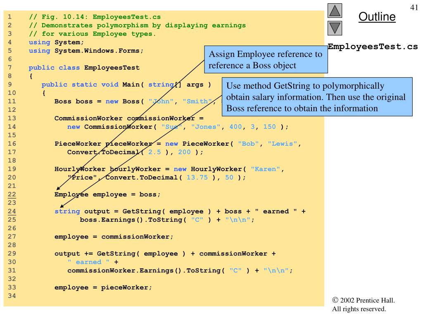This screenshot has height=317, width=423.
Task: Click the line 'using System;'
Action: [x=56, y=43]
